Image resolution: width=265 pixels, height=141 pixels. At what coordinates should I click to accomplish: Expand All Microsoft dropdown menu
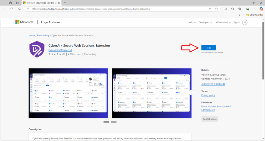(223, 23)
